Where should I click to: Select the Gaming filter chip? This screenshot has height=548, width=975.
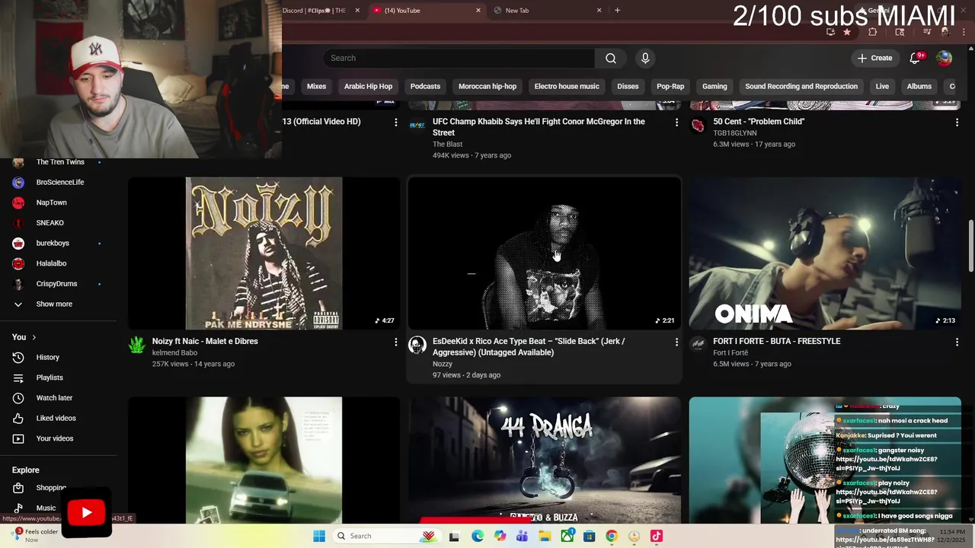[x=714, y=86]
